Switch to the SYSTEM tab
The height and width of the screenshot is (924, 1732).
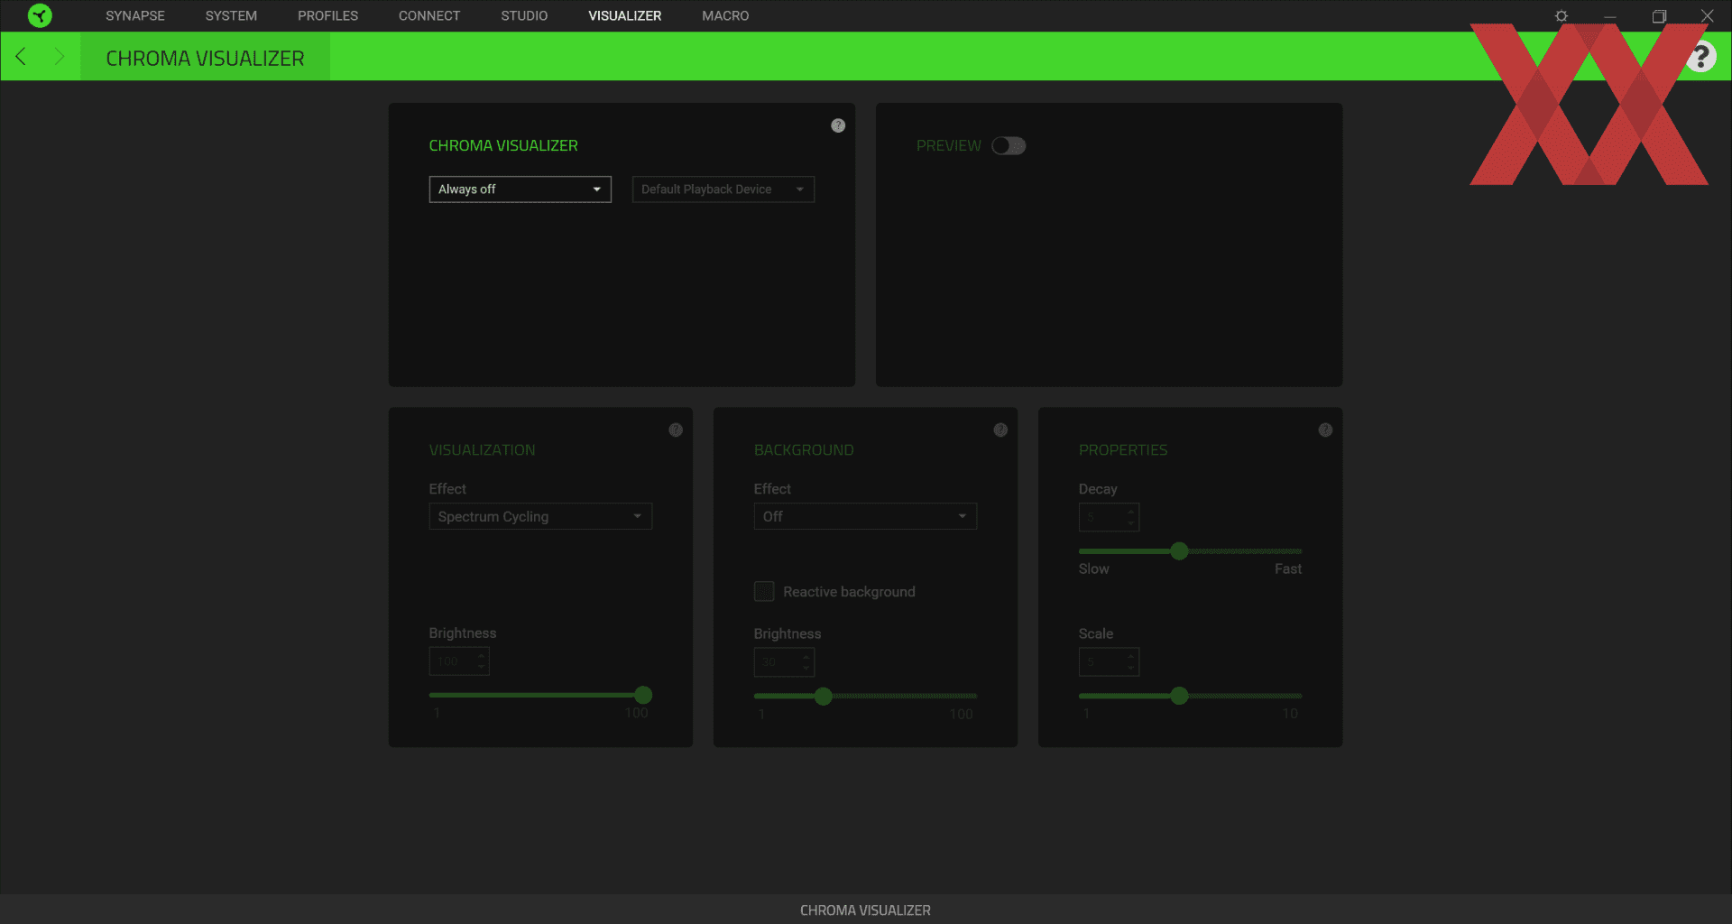pos(231,16)
